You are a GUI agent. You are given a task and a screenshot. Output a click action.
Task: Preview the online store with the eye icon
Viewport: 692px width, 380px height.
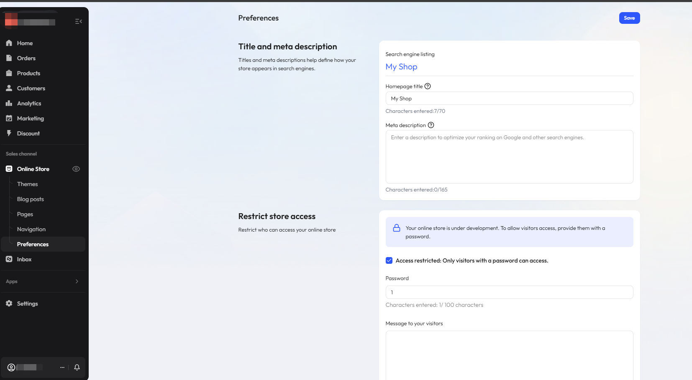[76, 169]
